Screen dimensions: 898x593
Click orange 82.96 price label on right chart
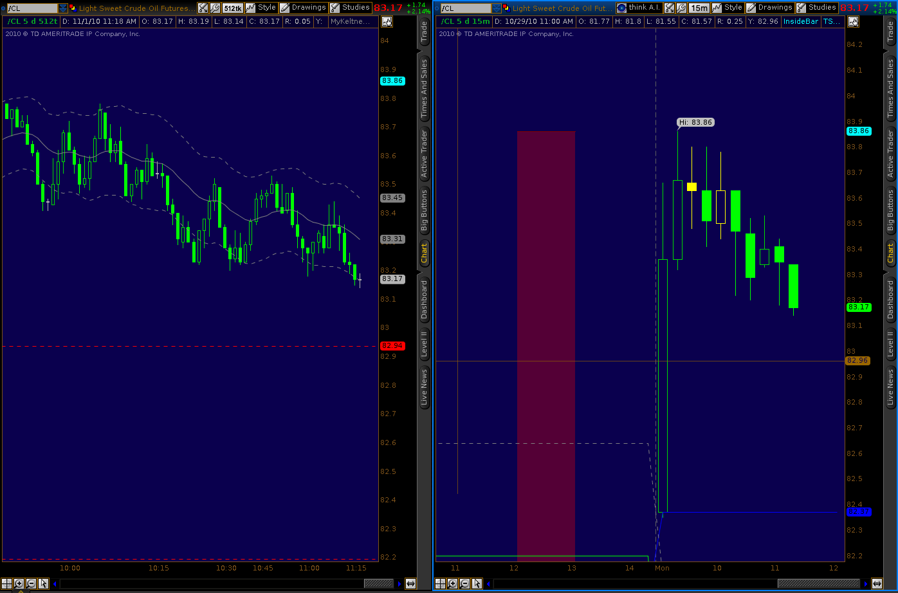tap(858, 361)
